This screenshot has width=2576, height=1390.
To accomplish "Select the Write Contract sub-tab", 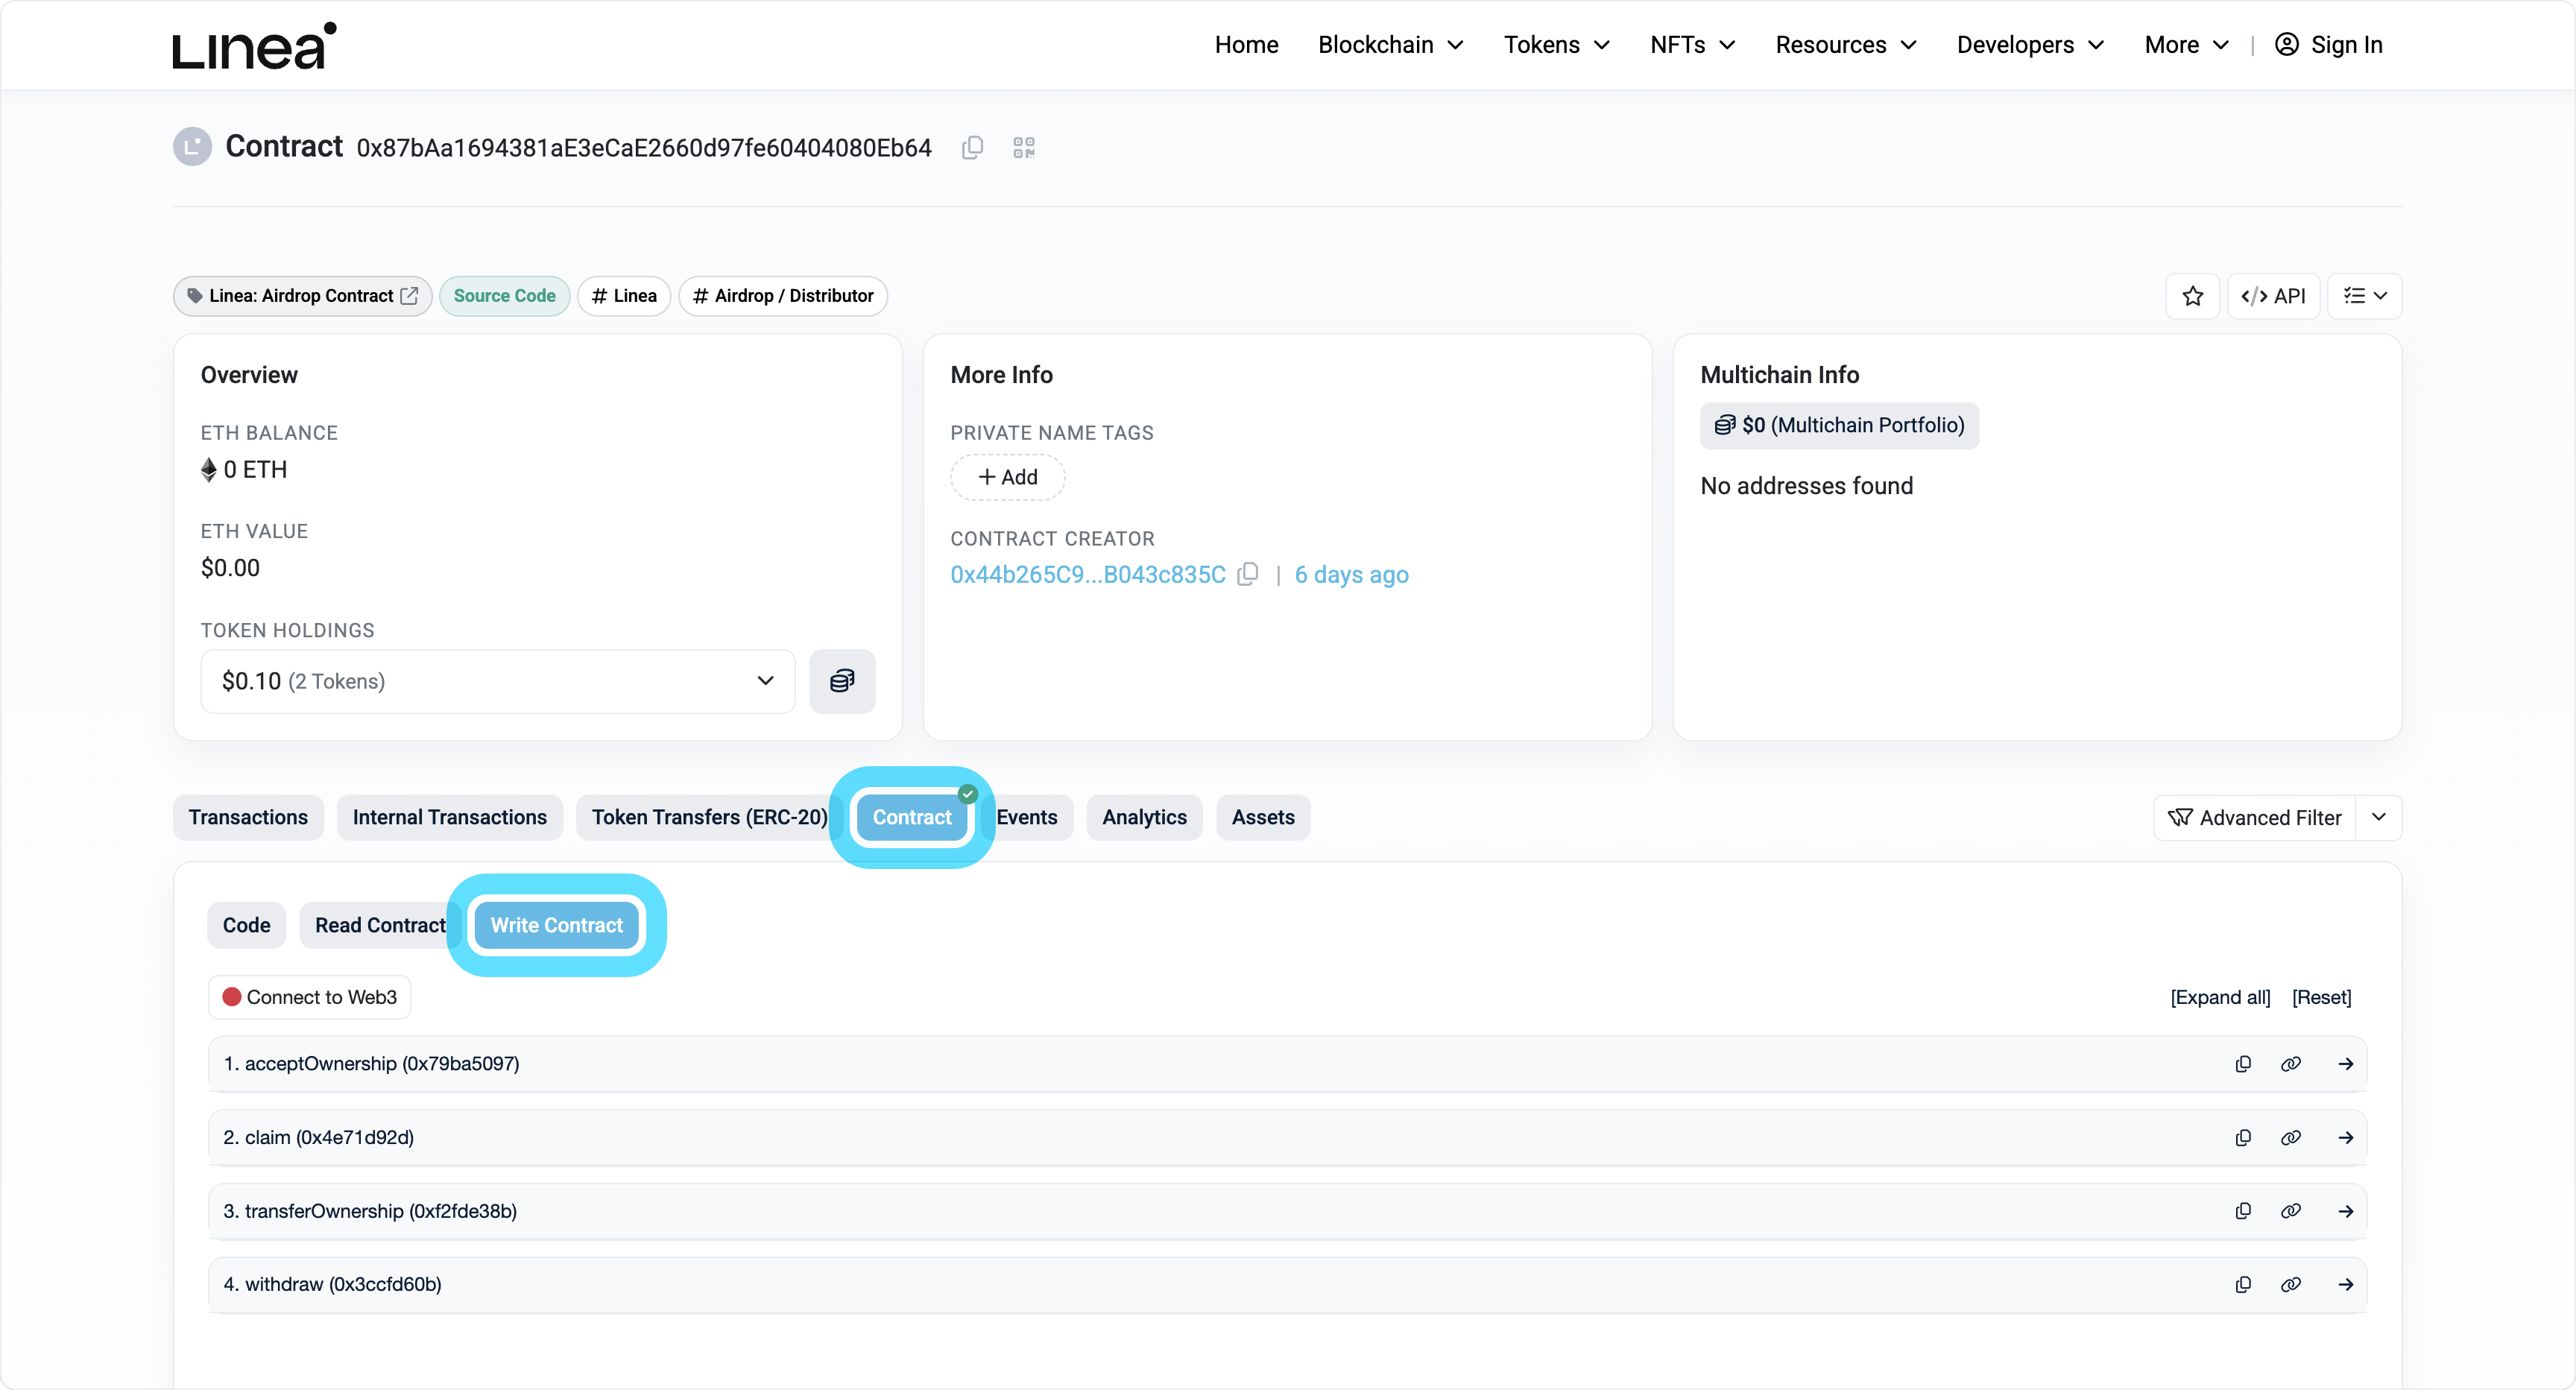I will (557, 925).
